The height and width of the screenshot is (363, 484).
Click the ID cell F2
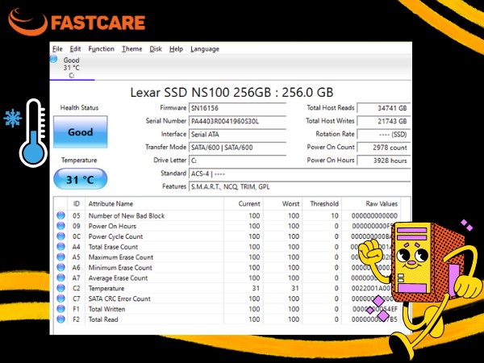(x=77, y=319)
